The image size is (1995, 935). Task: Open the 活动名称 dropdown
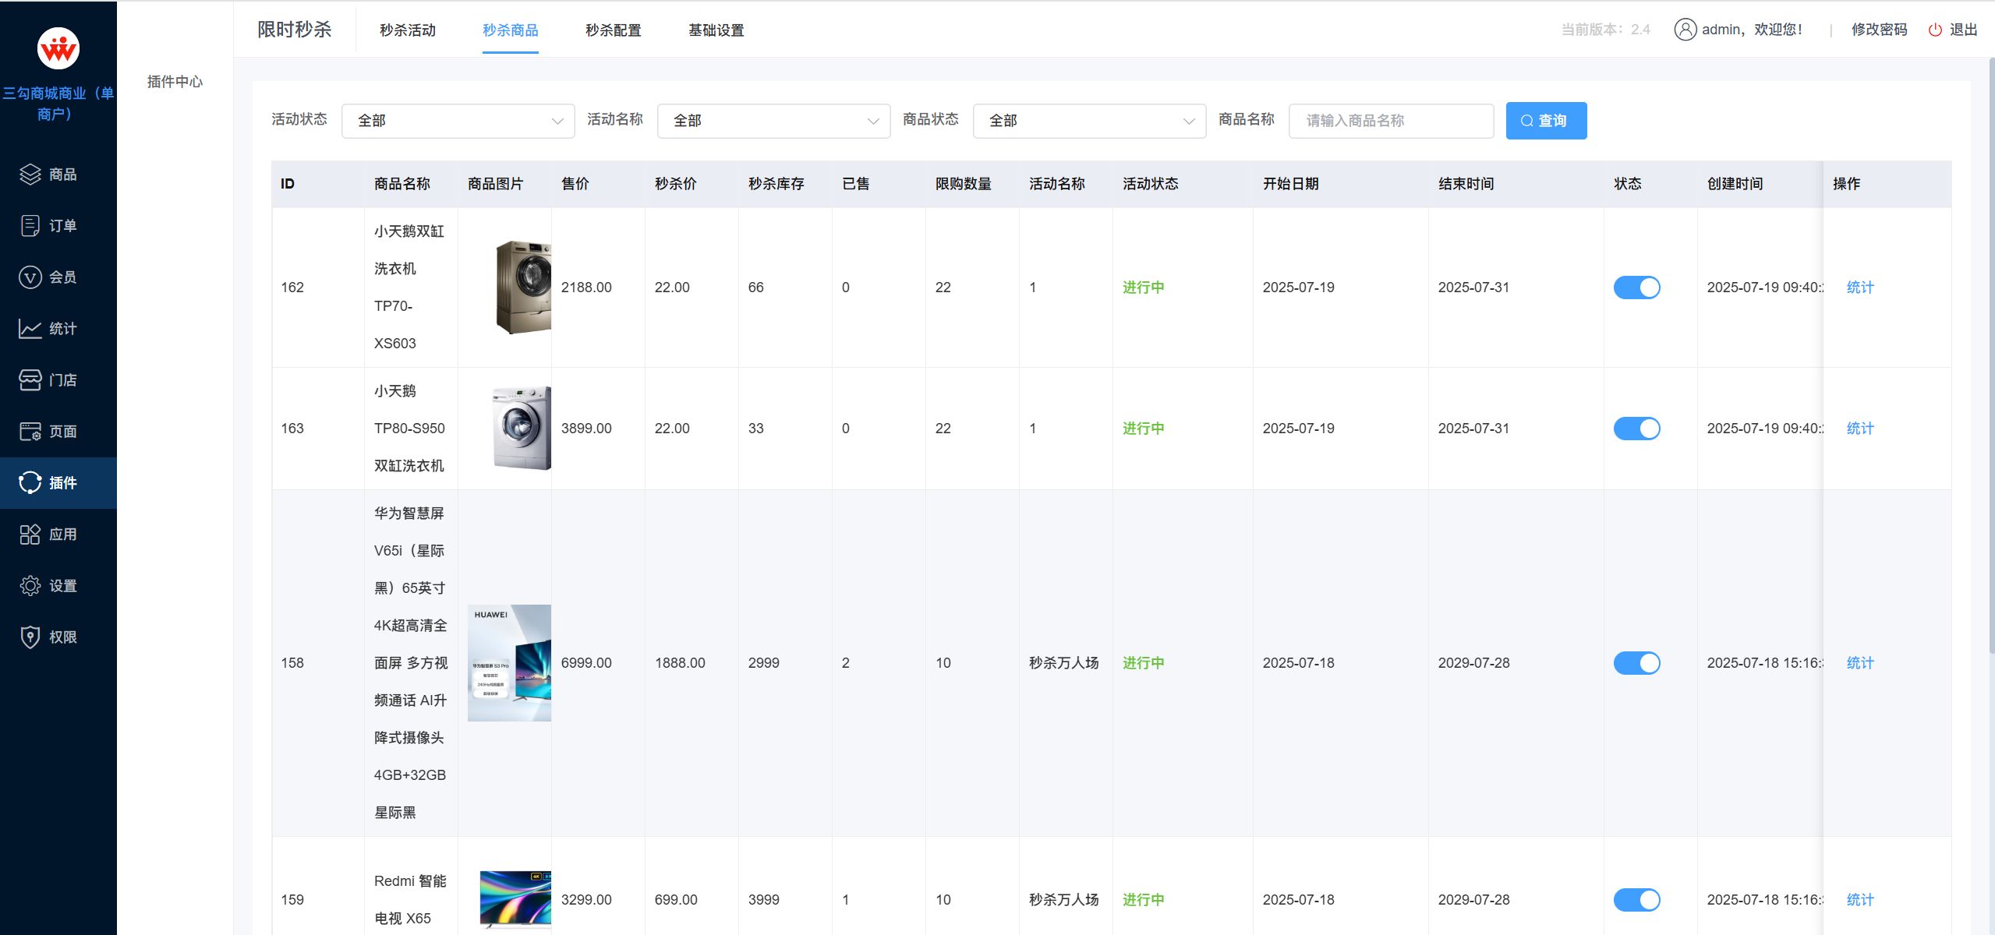pyautogui.click(x=773, y=121)
